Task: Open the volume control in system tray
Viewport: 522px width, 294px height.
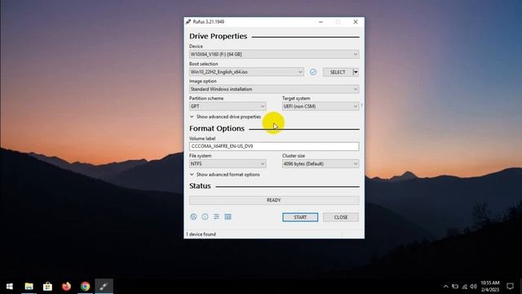Action: [473, 287]
